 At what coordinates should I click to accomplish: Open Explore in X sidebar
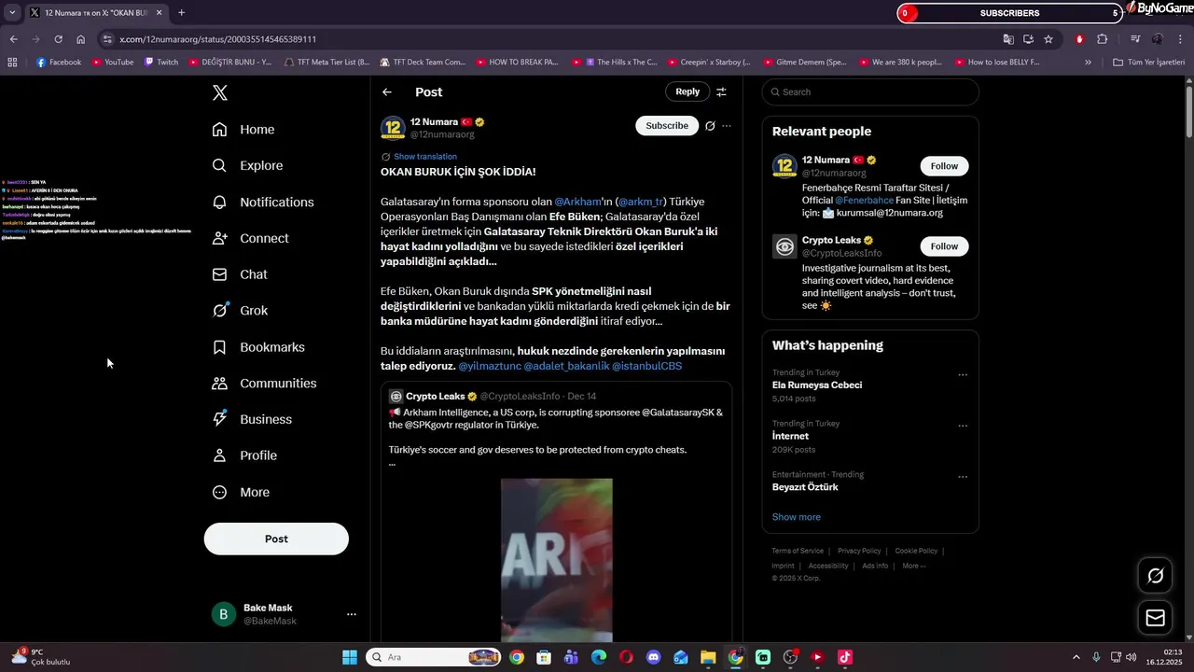[247, 165]
